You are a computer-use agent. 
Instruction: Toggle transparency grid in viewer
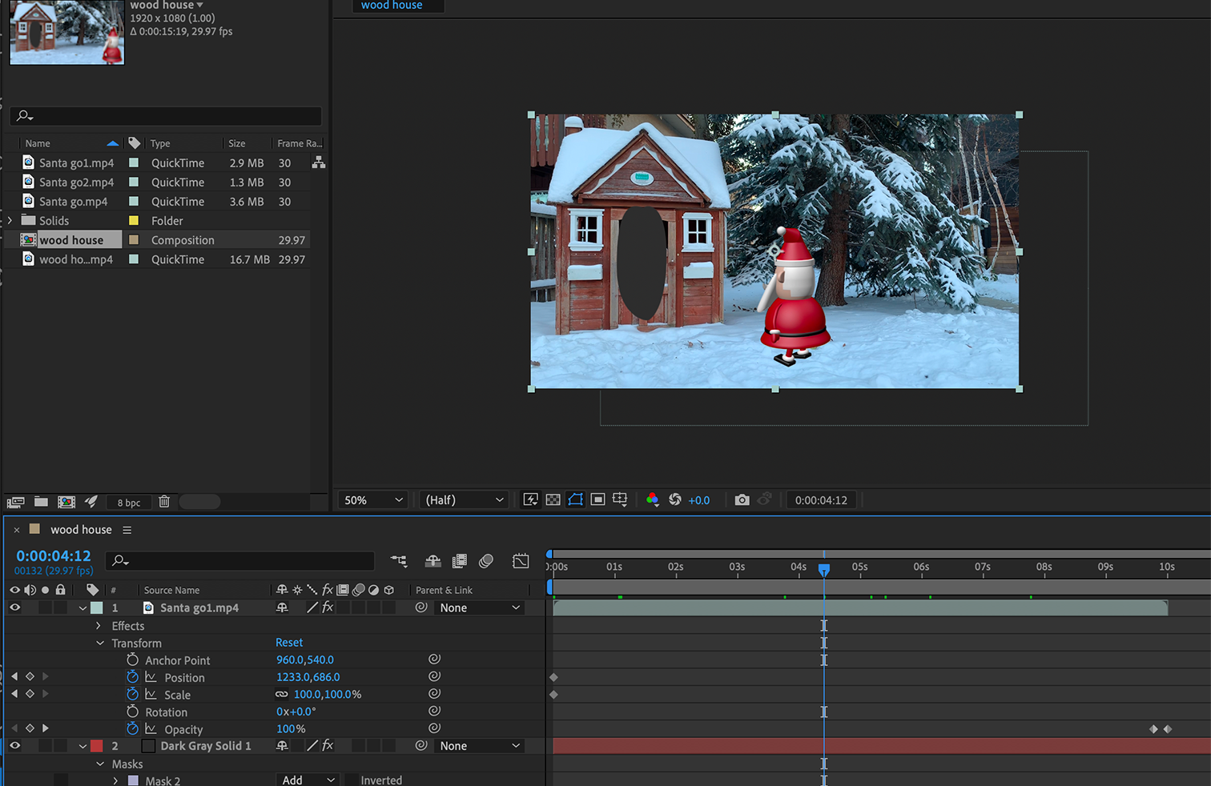pos(553,499)
